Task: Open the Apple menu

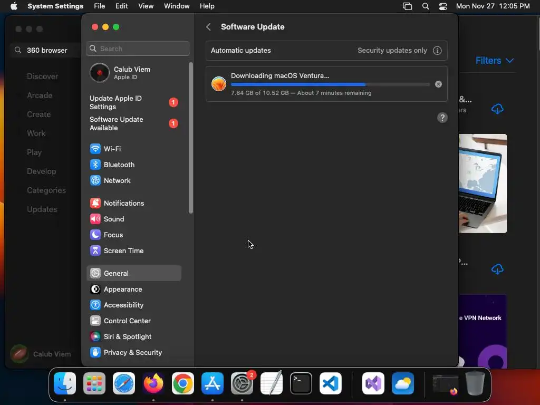Action: click(14, 6)
